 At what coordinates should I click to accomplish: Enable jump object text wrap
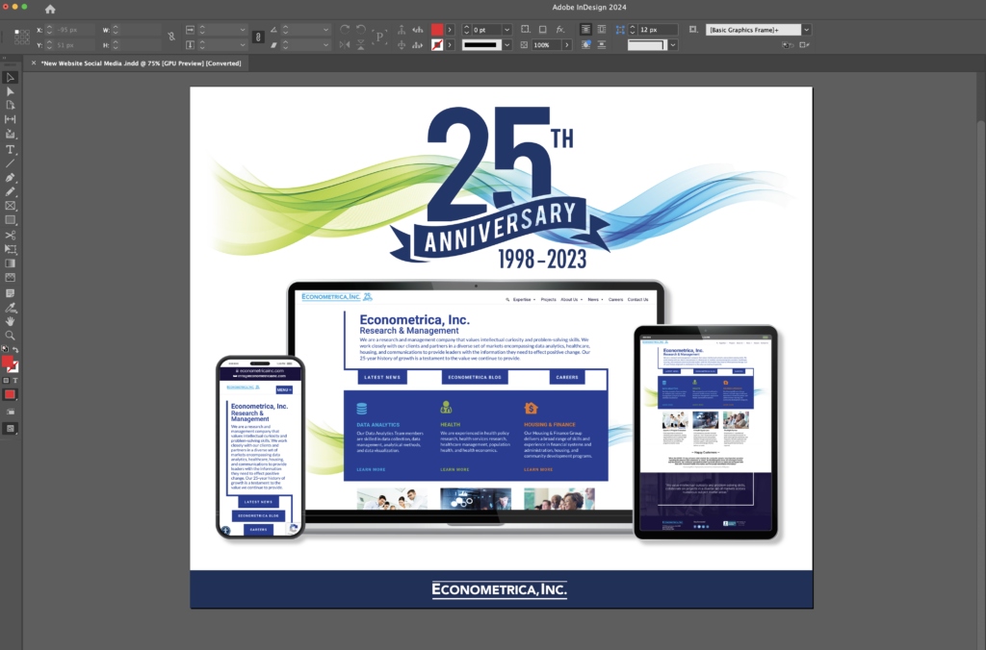click(x=602, y=44)
